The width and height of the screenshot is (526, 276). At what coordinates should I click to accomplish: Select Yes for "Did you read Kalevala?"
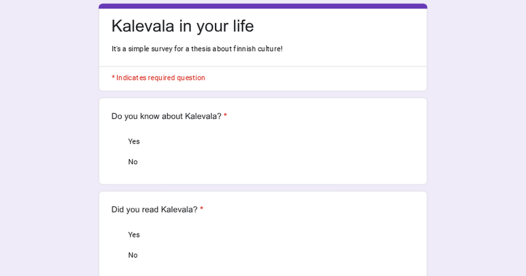(x=133, y=235)
